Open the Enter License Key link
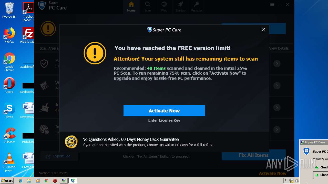This screenshot has width=328, height=184. coord(164,120)
